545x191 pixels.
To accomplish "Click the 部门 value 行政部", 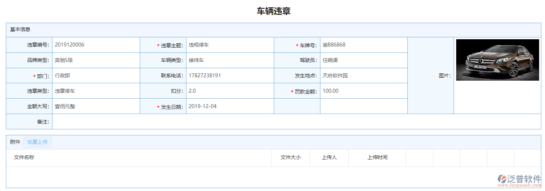I will (x=62, y=76).
